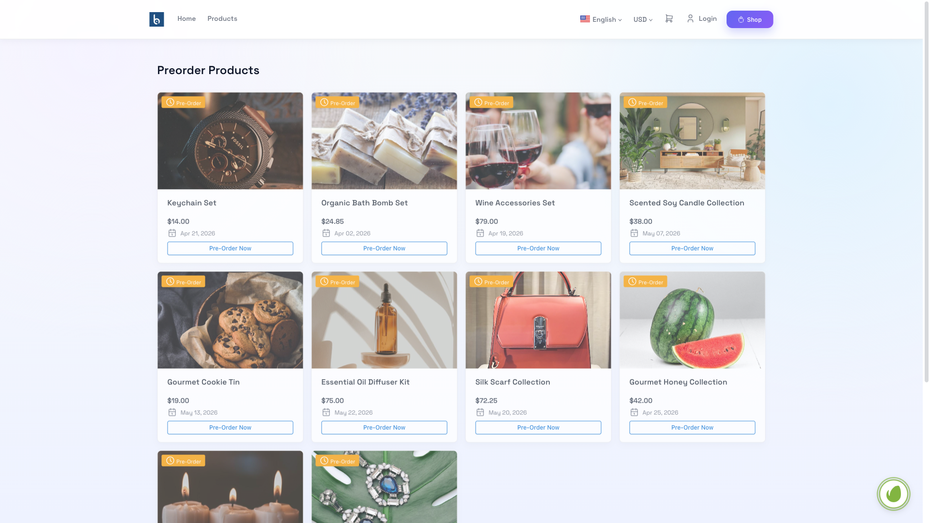Click the store logo icon
930x523 pixels.
(x=156, y=19)
